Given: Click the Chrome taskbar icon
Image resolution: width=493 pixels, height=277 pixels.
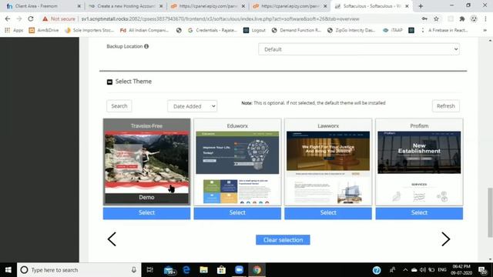Looking at the screenshot, I should tap(257, 270).
